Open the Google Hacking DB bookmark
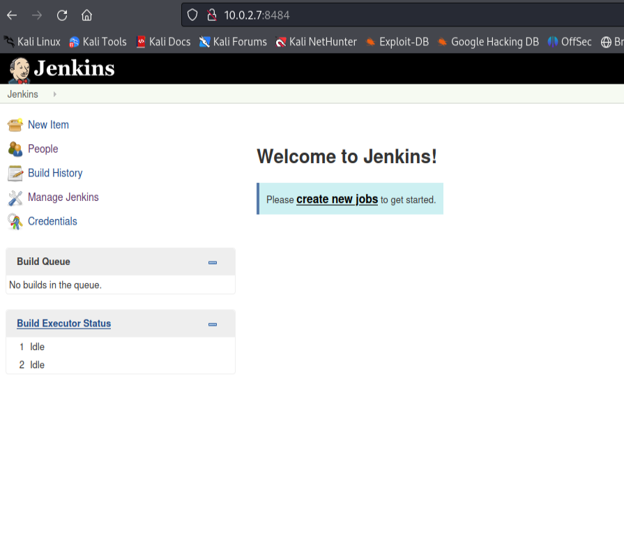Image resolution: width=624 pixels, height=544 pixels. (488, 42)
